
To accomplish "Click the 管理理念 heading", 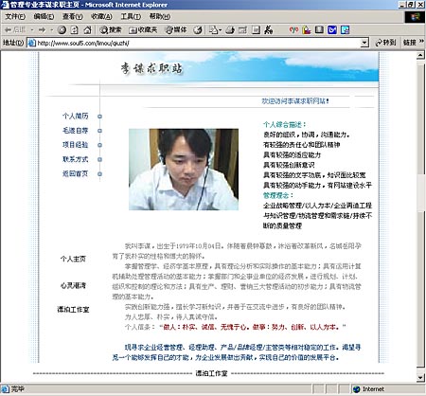I will coord(278,195).
